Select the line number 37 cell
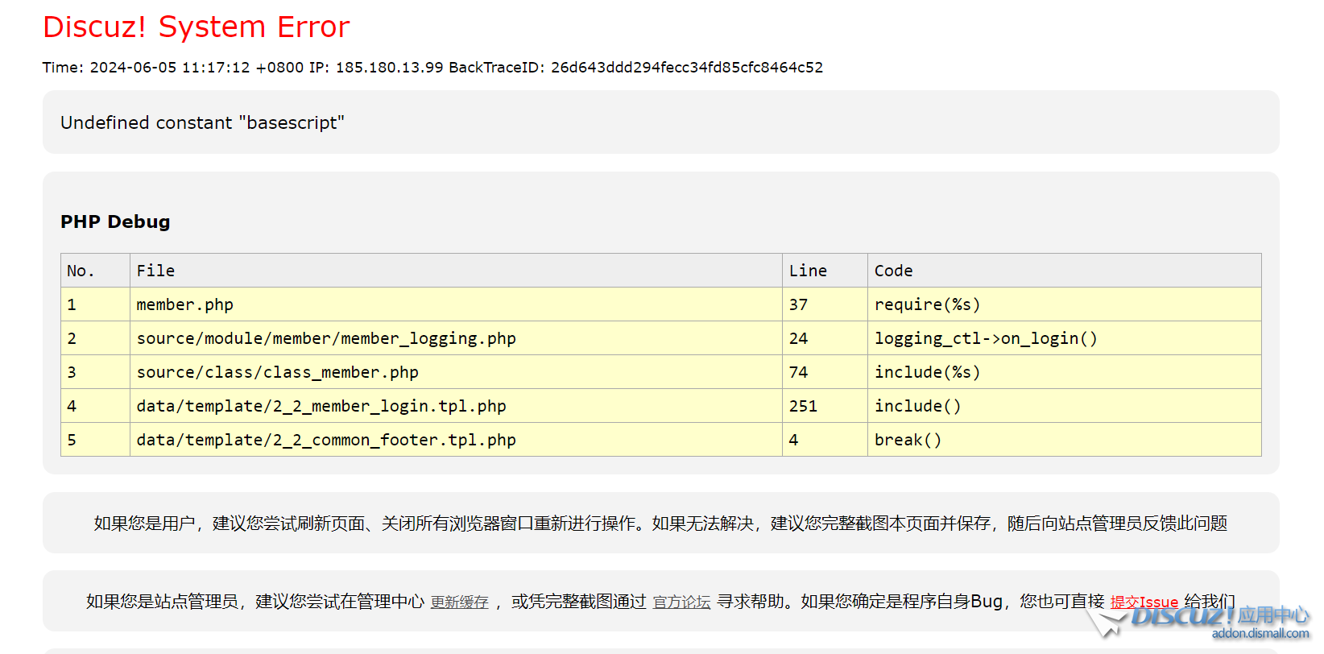 click(x=825, y=304)
